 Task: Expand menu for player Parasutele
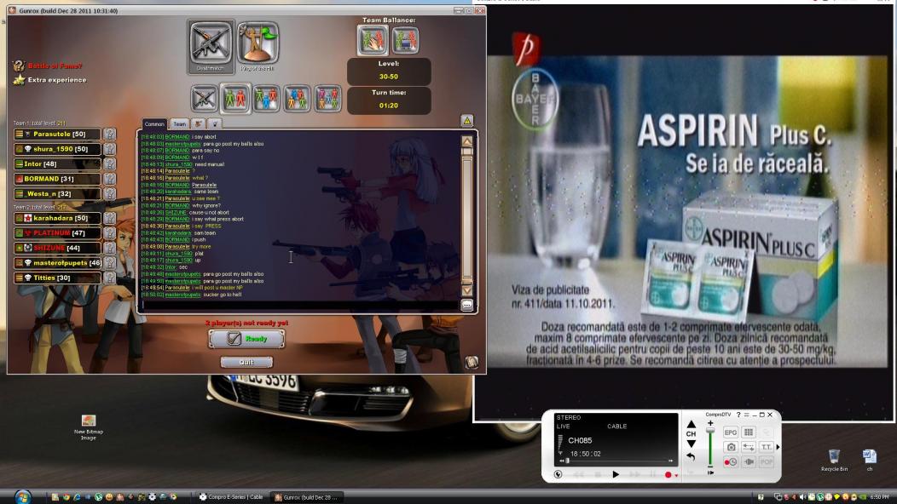pyautogui.click(x=20, y=134)
